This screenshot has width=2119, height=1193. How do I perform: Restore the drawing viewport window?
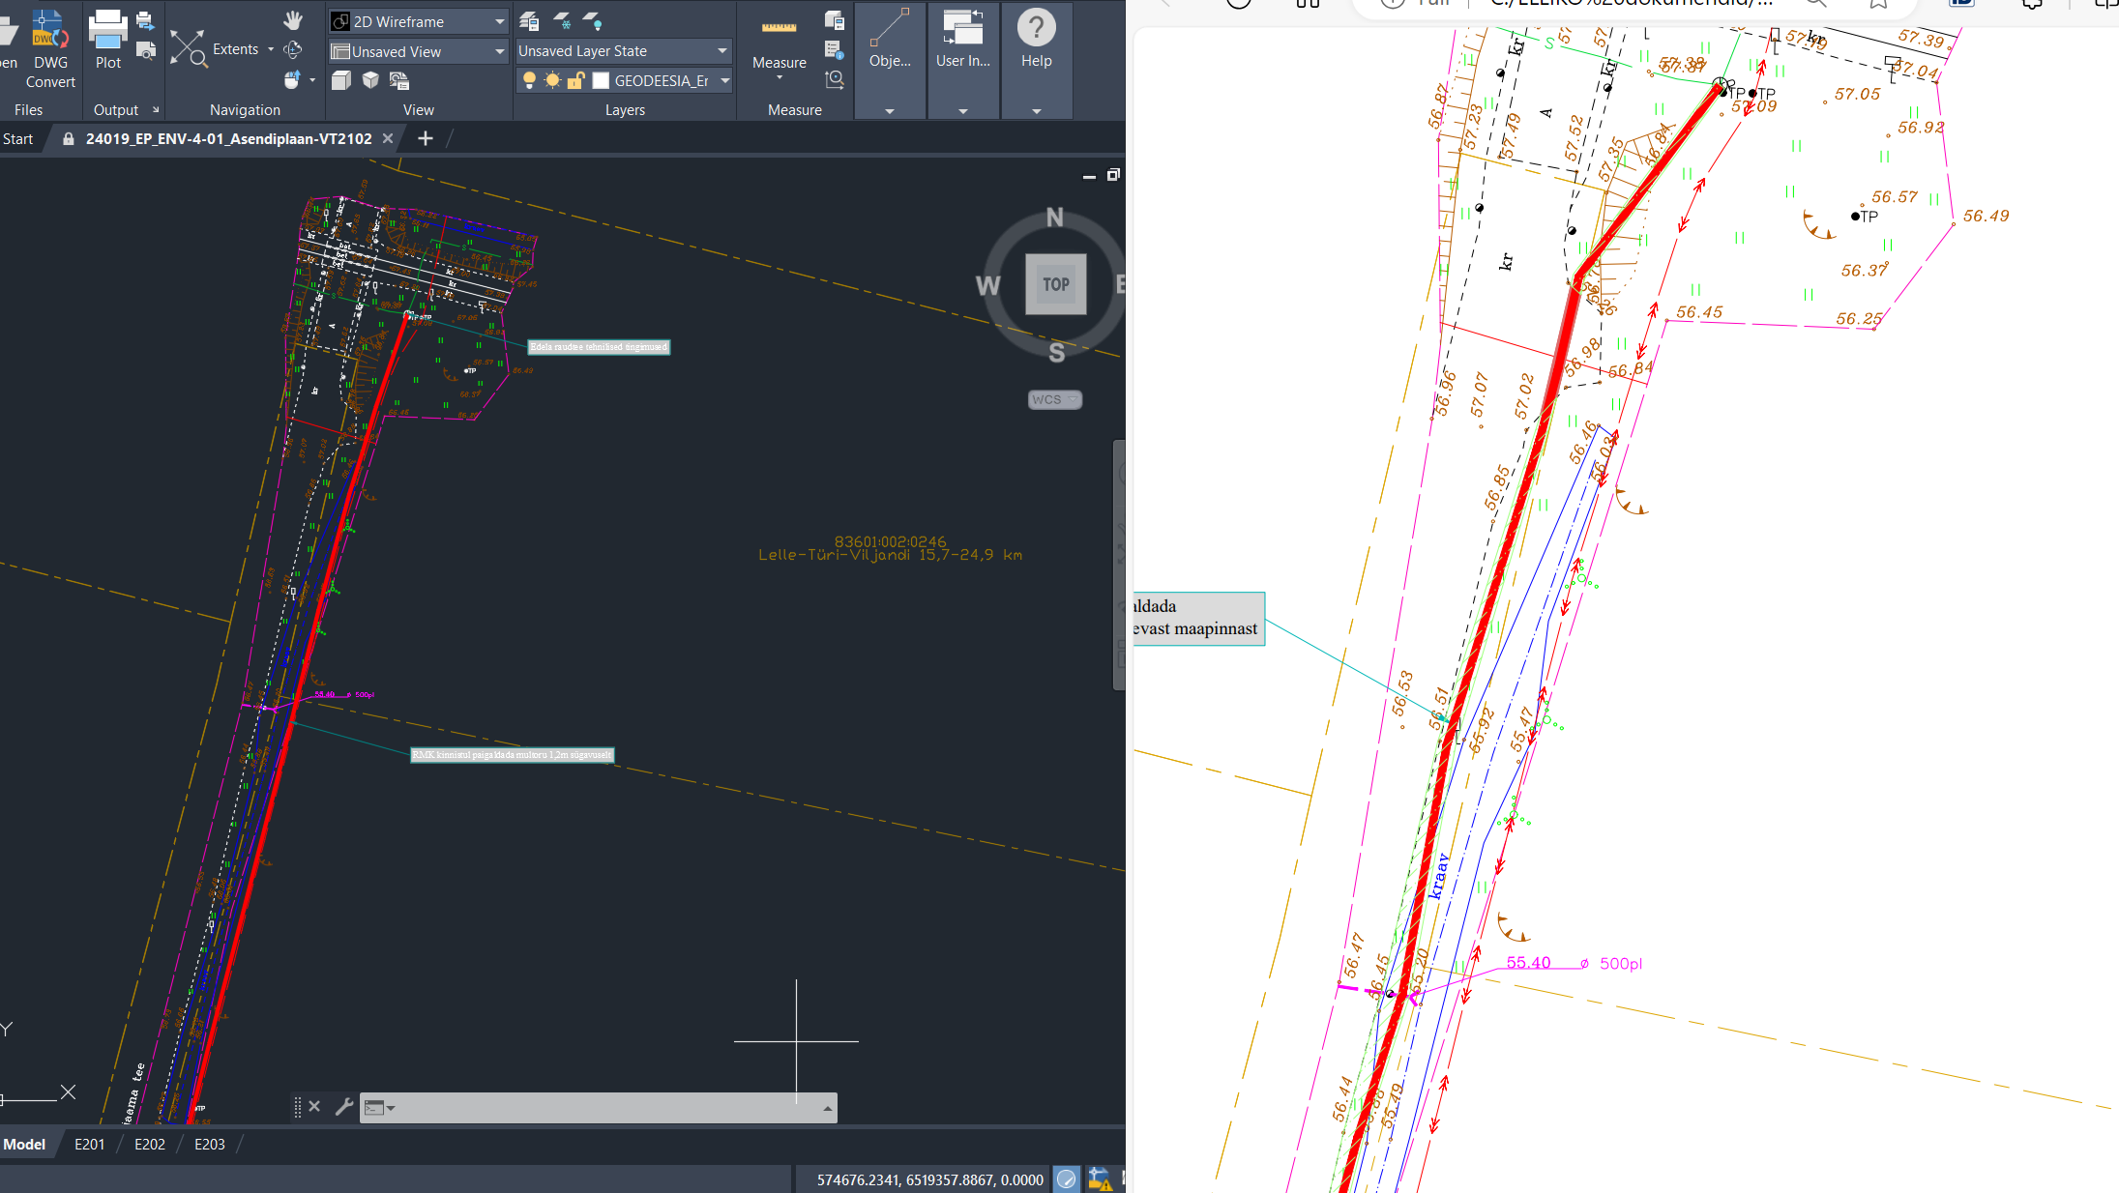click(x=1113, y=175)
